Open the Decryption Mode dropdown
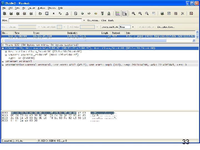 133,27
